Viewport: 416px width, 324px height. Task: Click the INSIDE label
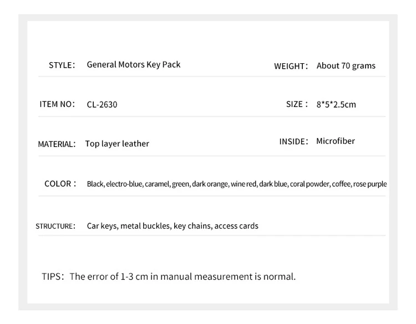293,141
